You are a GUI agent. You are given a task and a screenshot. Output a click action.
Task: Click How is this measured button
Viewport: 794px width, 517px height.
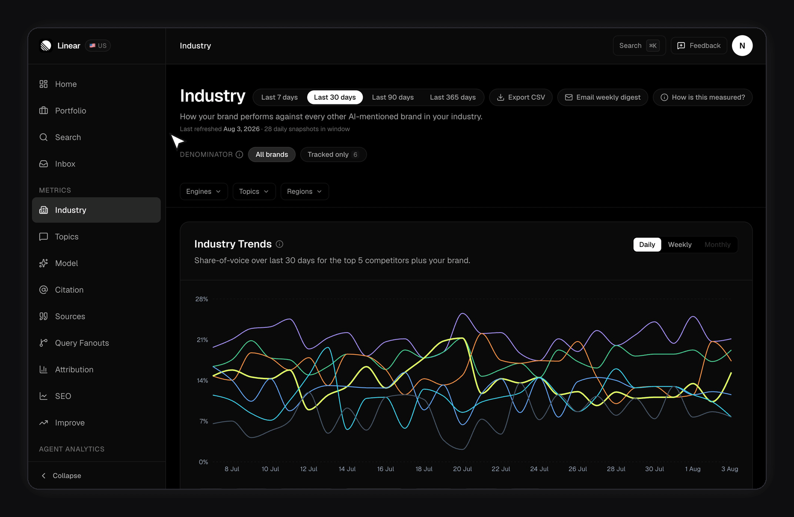[x=702, y=98]
